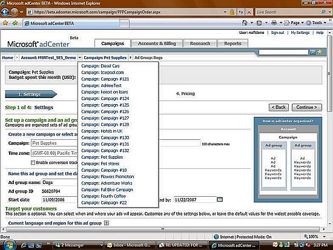Expand the Campaign breadcrumb arrow
Screen dimensions: 333x250
pyautogui.click(x=130, y=58)
